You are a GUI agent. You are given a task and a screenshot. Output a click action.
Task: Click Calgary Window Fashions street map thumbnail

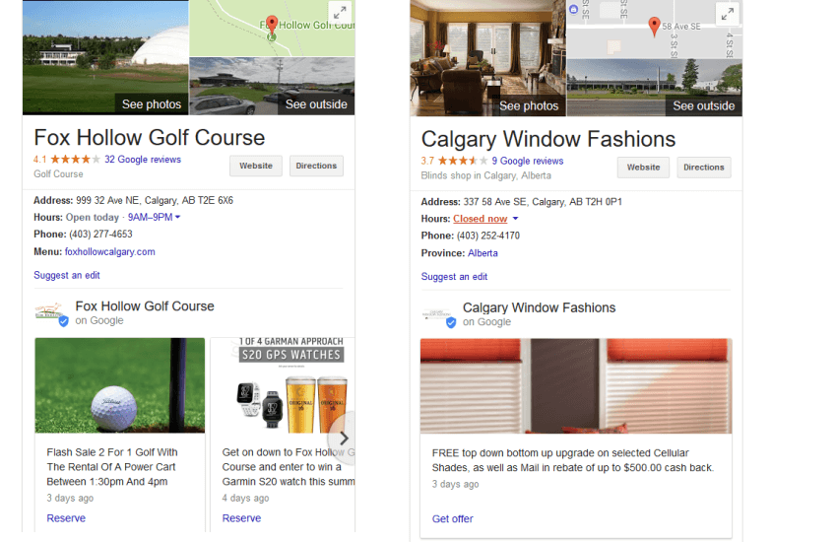pos(654,30)
